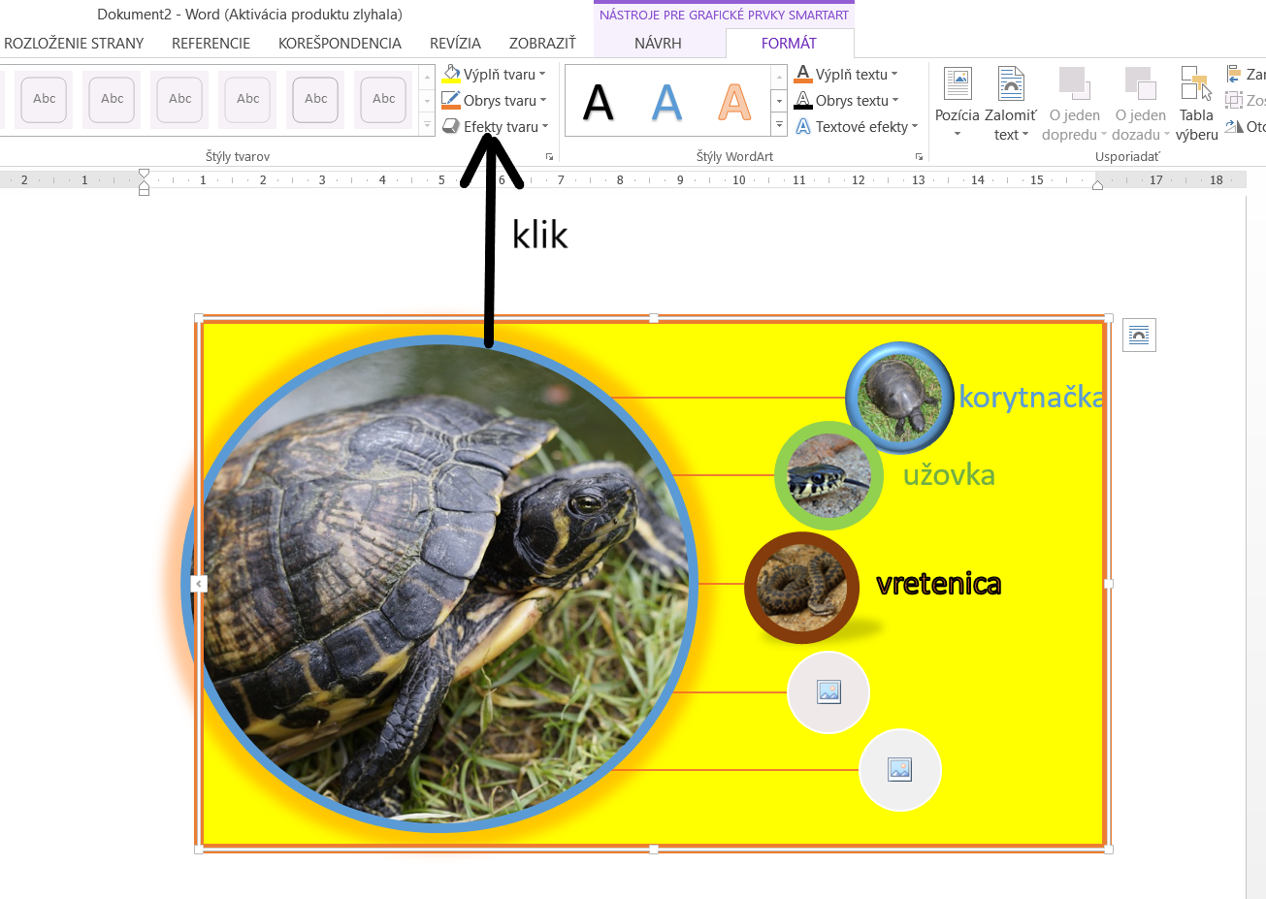The width and height of the screenshot is (1266, 899).
Task: Open the Štýly tvarov dialog launcher
Action: coord(550,156)
